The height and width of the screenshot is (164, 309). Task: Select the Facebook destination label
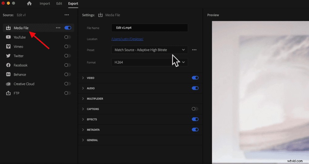(20, 65)
